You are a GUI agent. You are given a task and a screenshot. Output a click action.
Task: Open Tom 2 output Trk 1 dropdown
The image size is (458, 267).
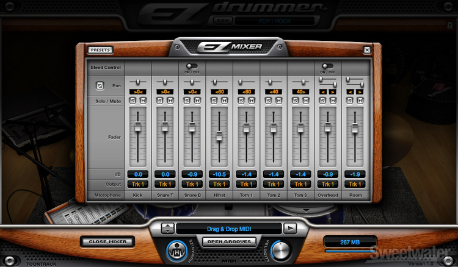click(274, 184)
